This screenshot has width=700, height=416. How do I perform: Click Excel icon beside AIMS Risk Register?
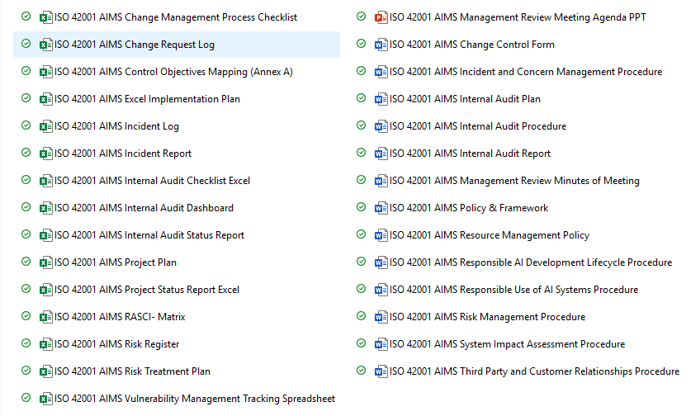[46, 344]
